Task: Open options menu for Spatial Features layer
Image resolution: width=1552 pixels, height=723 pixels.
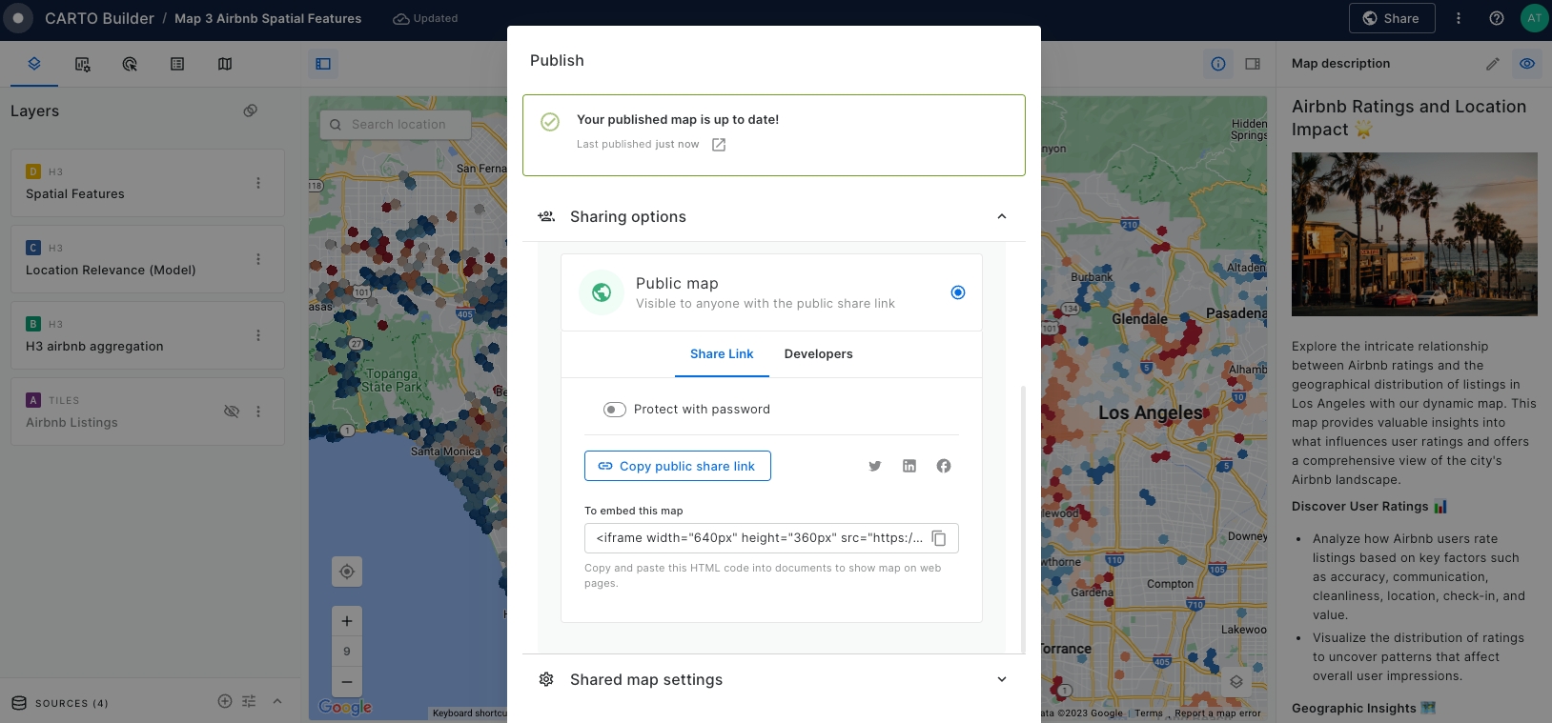Action: click(x=258, y=183)
